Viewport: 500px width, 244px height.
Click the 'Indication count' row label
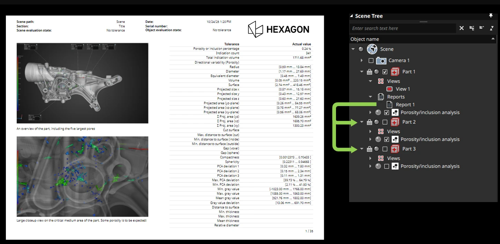coord(227,53)
